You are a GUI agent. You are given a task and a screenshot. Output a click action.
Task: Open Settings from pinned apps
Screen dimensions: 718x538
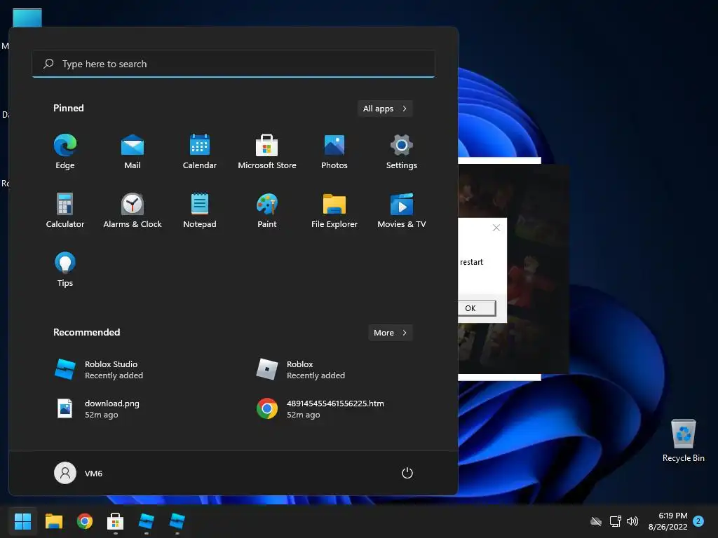pyautogui.click(x=402, y=151)
